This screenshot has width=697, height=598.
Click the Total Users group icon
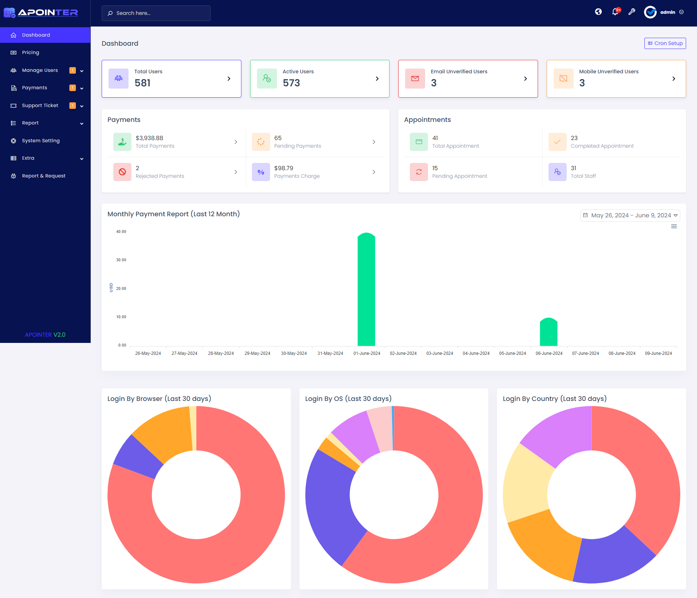(119, 78)
